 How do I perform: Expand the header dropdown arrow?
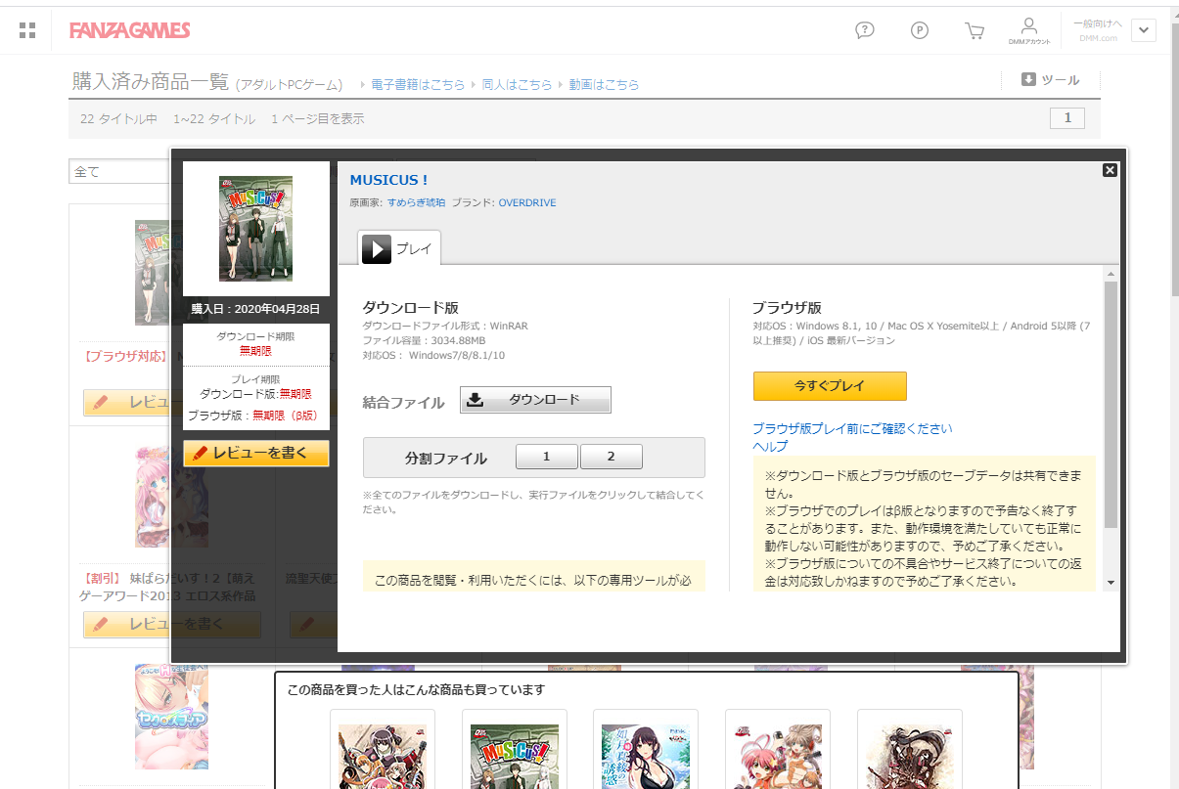pos(1144,30)
